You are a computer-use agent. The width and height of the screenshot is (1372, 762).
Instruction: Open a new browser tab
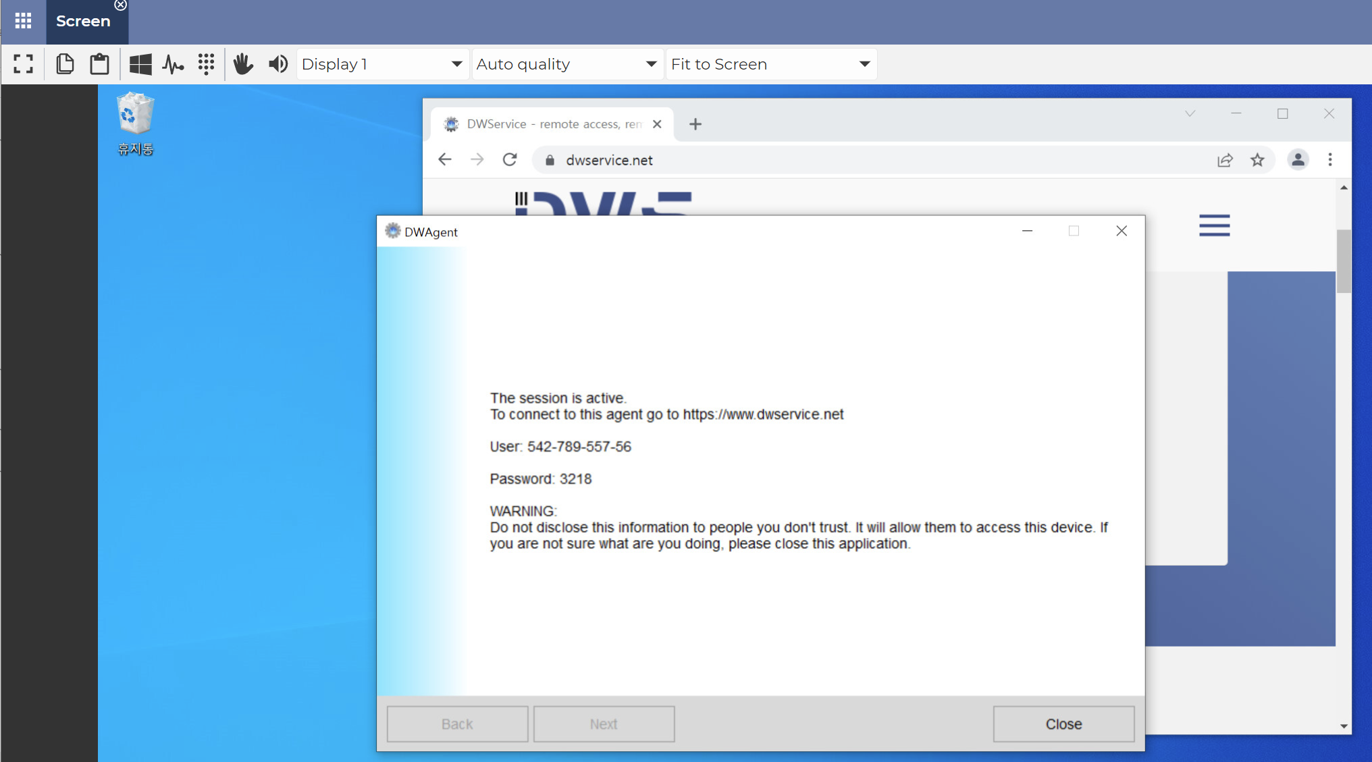tap(695, 124)
